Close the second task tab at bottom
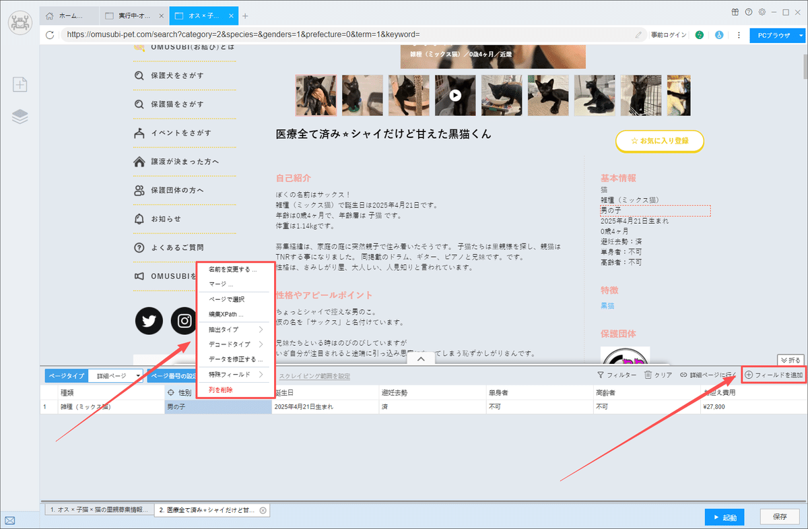The image size is (808, 529). coord(263,510)
